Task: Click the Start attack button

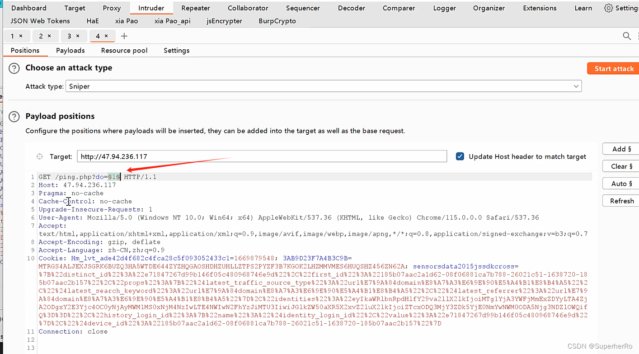Action: (614, 68)
